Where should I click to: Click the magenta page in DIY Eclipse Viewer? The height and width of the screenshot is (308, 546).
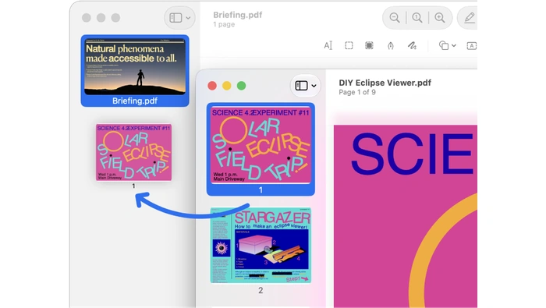click(406, 216)
